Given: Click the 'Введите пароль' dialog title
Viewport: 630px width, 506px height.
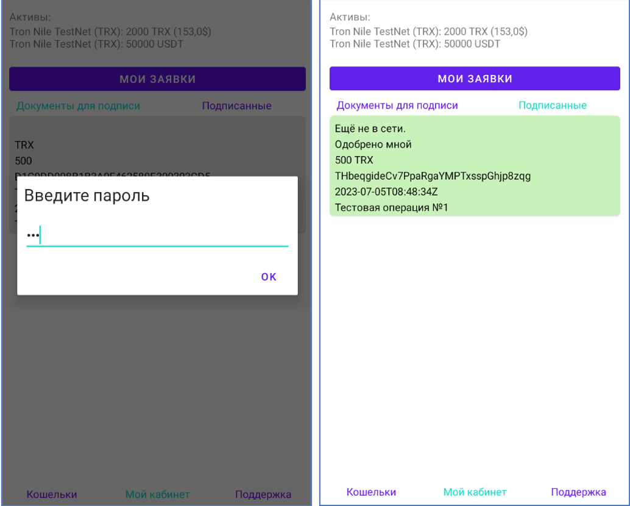Looking at the screenshot, I should point(87,196).
